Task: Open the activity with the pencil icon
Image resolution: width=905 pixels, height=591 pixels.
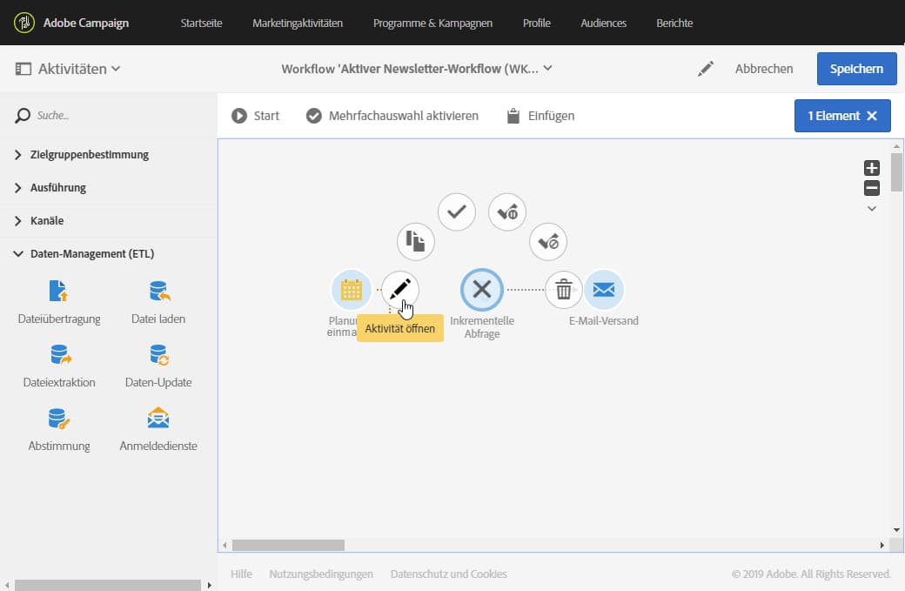Action: pyautogui.click(x=399, y=289)
